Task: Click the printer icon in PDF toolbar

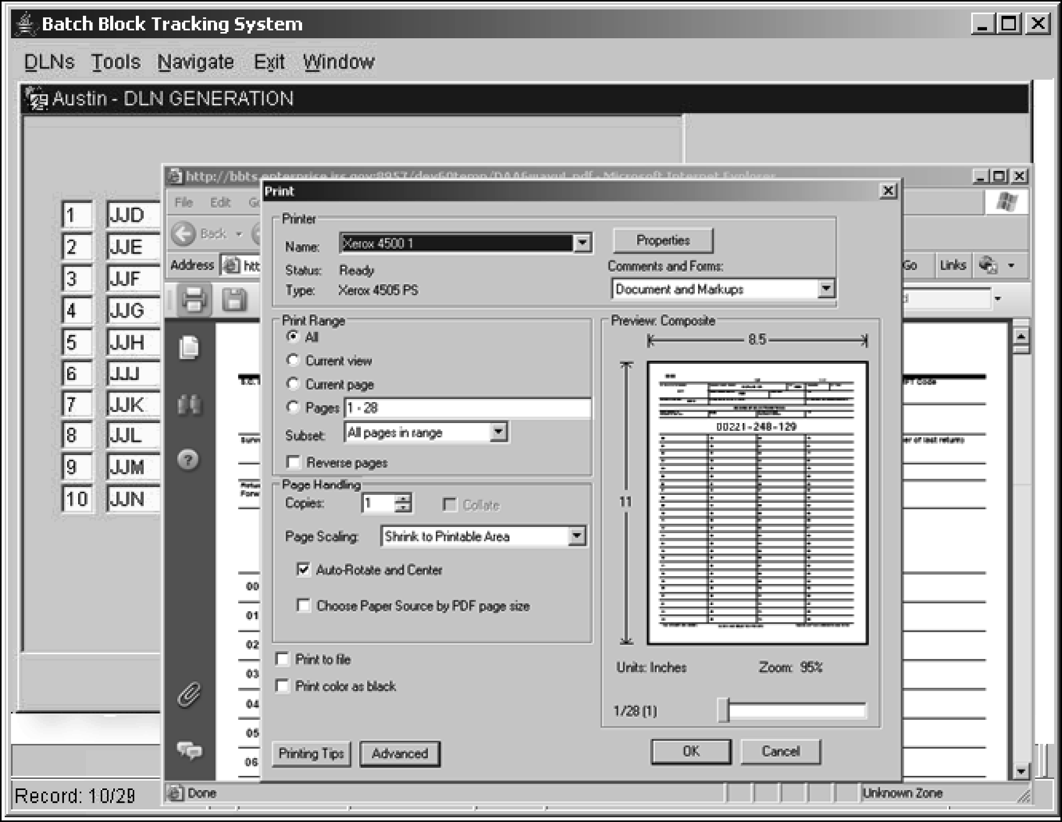Action: 194,300
